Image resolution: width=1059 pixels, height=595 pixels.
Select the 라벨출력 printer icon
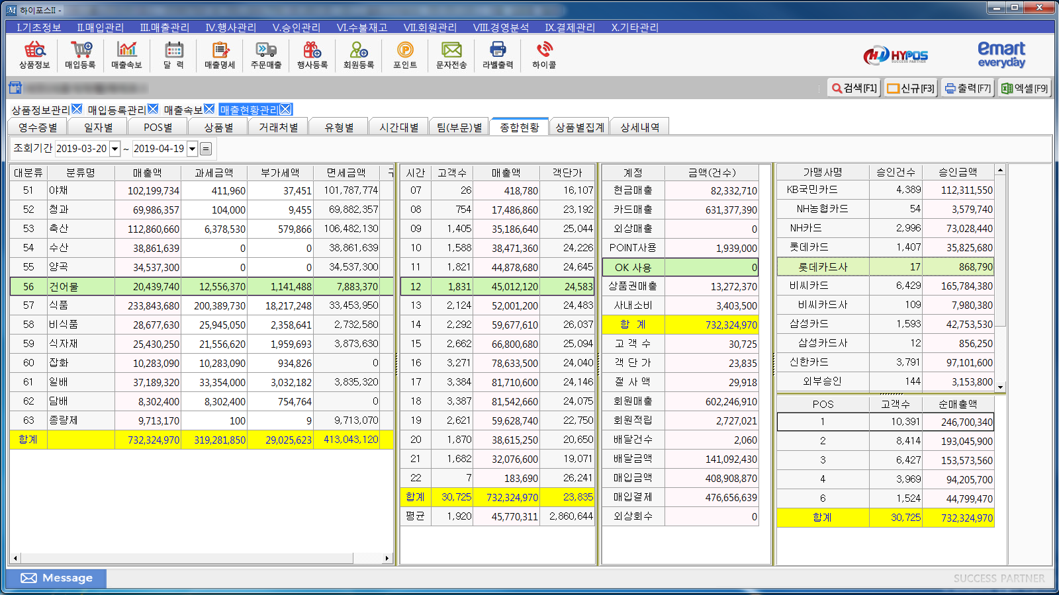(498, 55)
